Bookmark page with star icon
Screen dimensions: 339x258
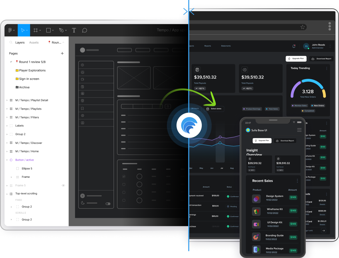(x=303, y=27)
